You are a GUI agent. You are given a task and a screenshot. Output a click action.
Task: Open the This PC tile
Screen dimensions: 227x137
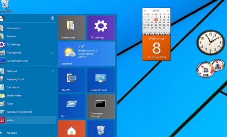72,80
